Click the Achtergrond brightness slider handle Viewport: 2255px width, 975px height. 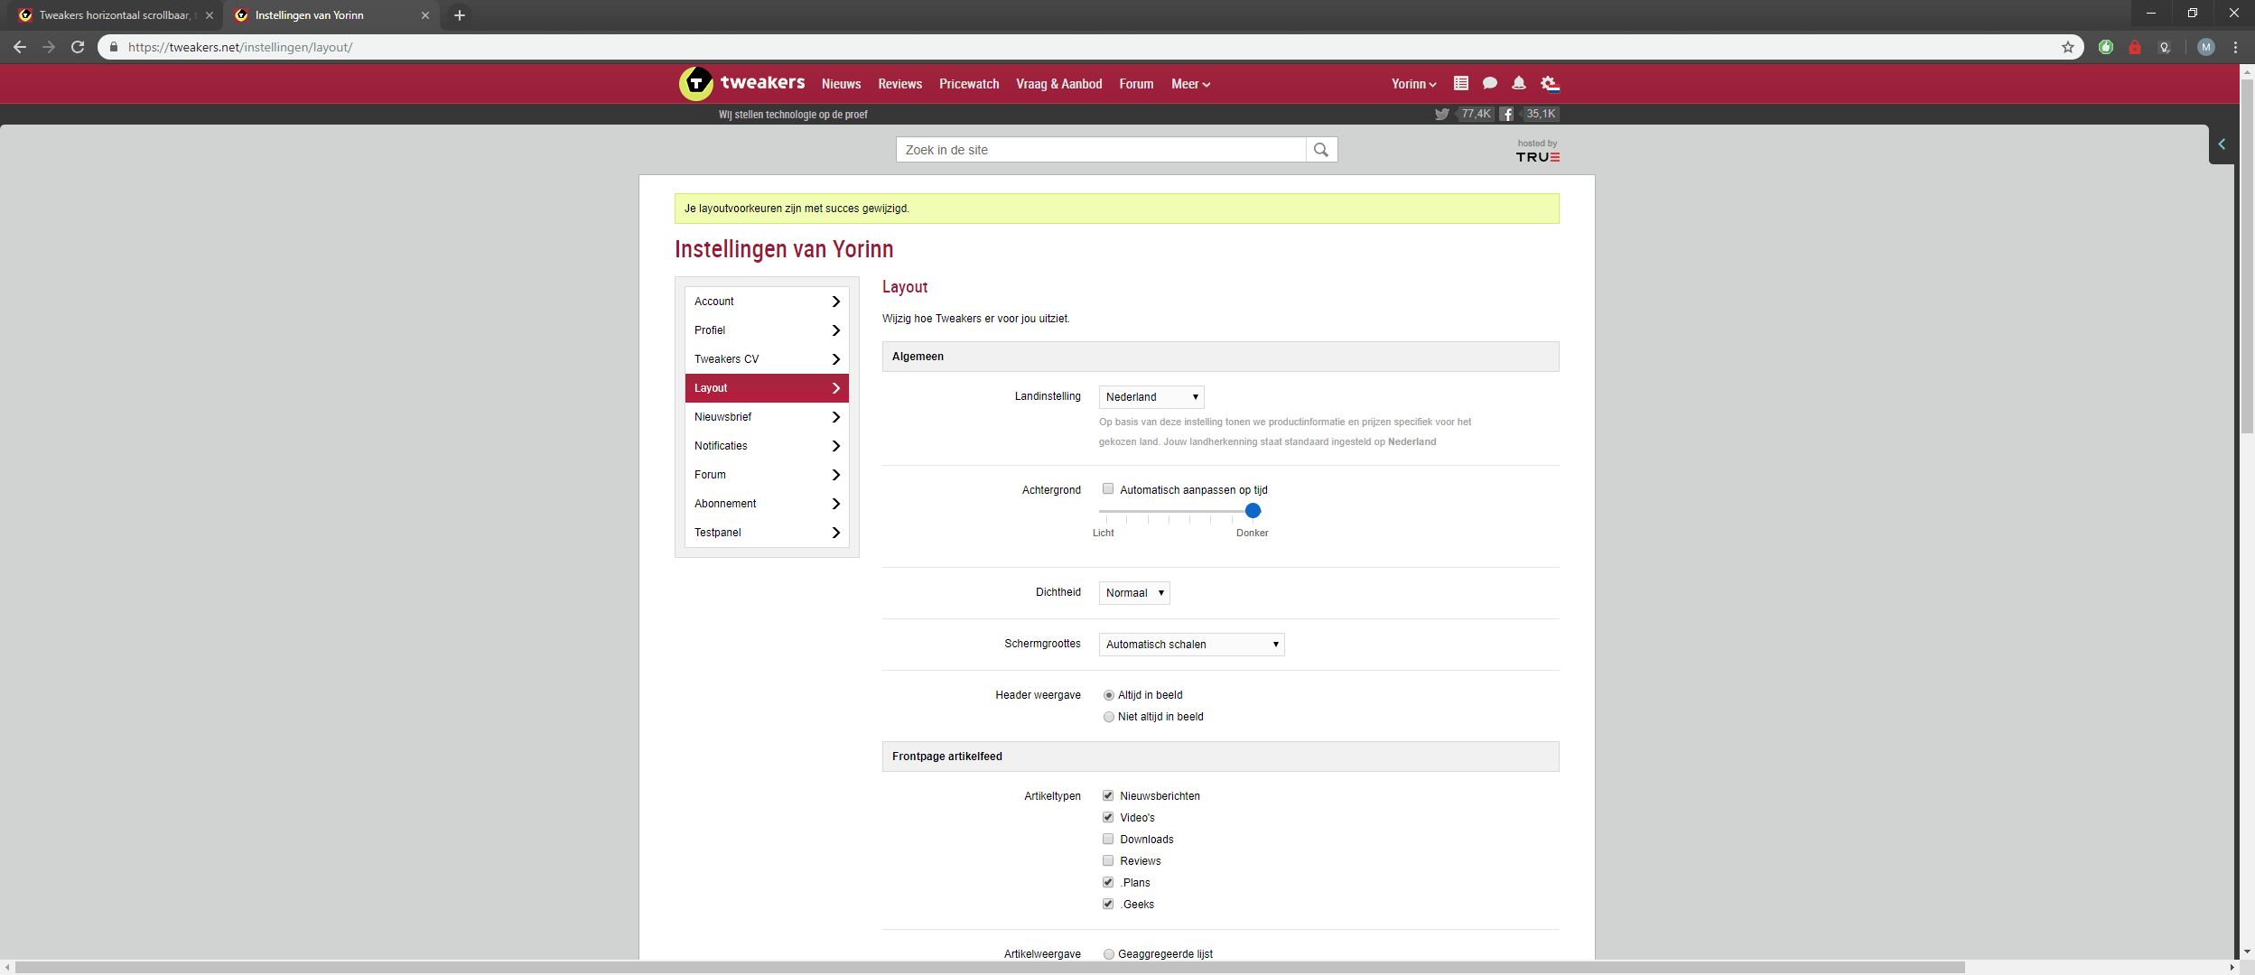click(1253, 511)
